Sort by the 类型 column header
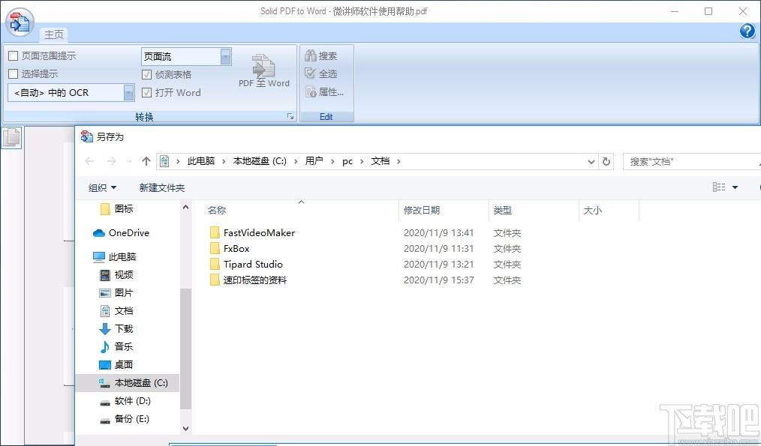 click(502, 211)
